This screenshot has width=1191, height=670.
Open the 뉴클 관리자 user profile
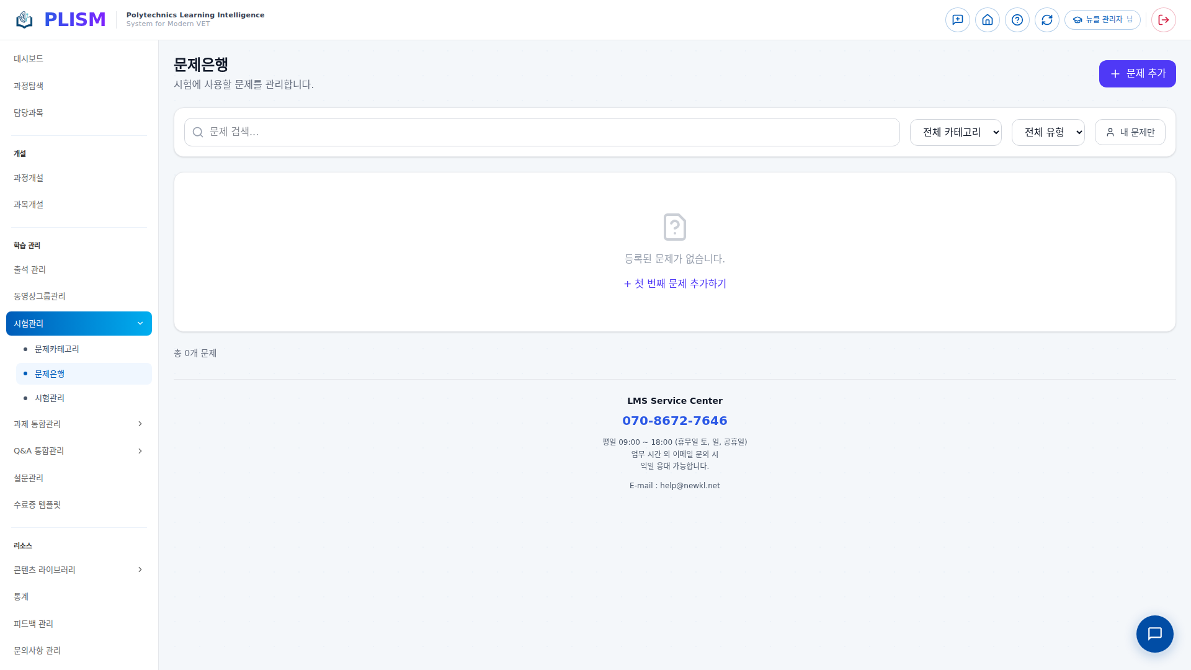1102,20
